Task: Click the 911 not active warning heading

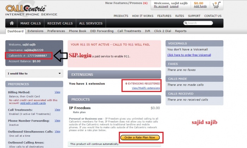Action: [x=110, y=44]
